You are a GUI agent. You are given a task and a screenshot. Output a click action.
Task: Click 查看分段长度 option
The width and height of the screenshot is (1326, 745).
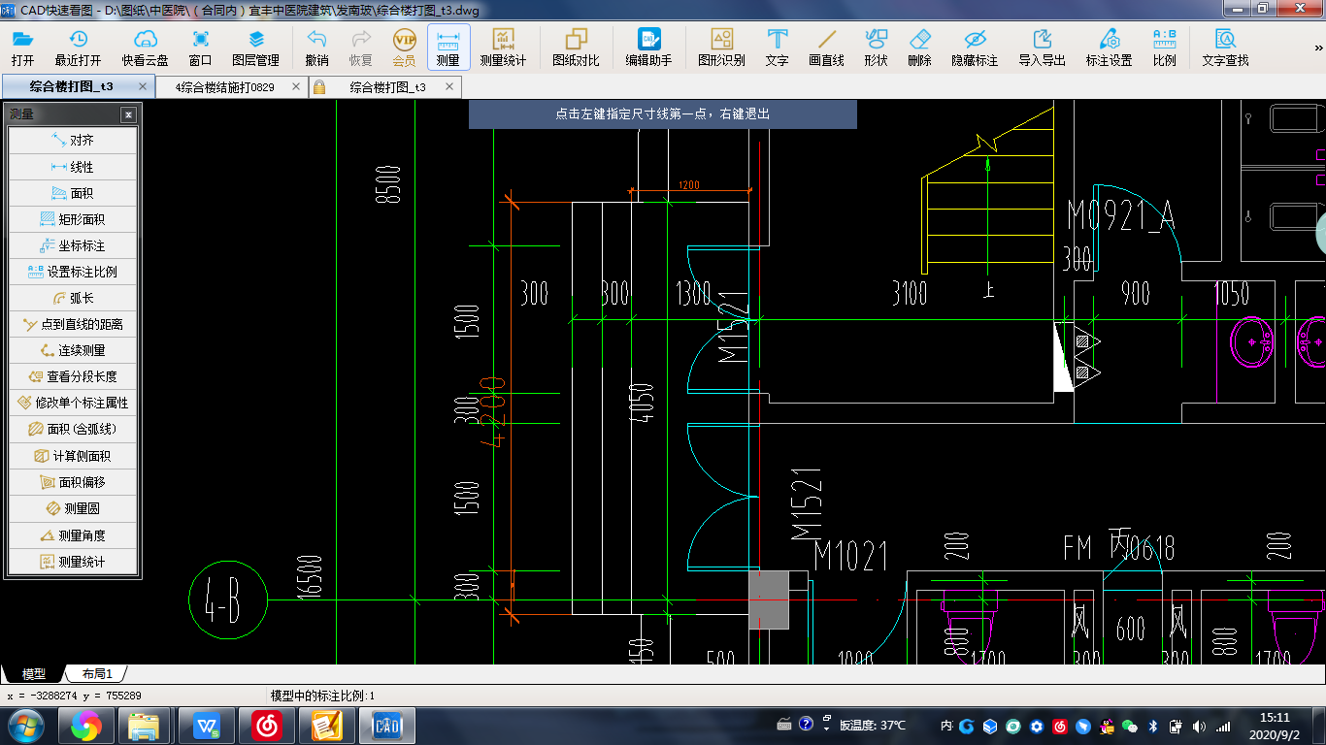(x=73, y=376)
